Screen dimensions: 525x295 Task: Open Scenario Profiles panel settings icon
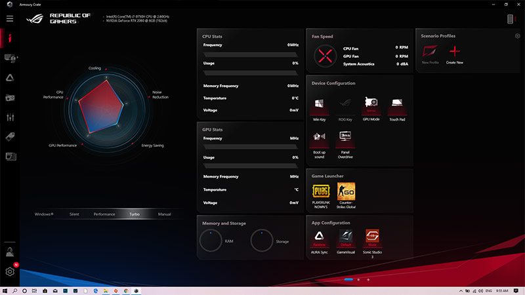518,35
